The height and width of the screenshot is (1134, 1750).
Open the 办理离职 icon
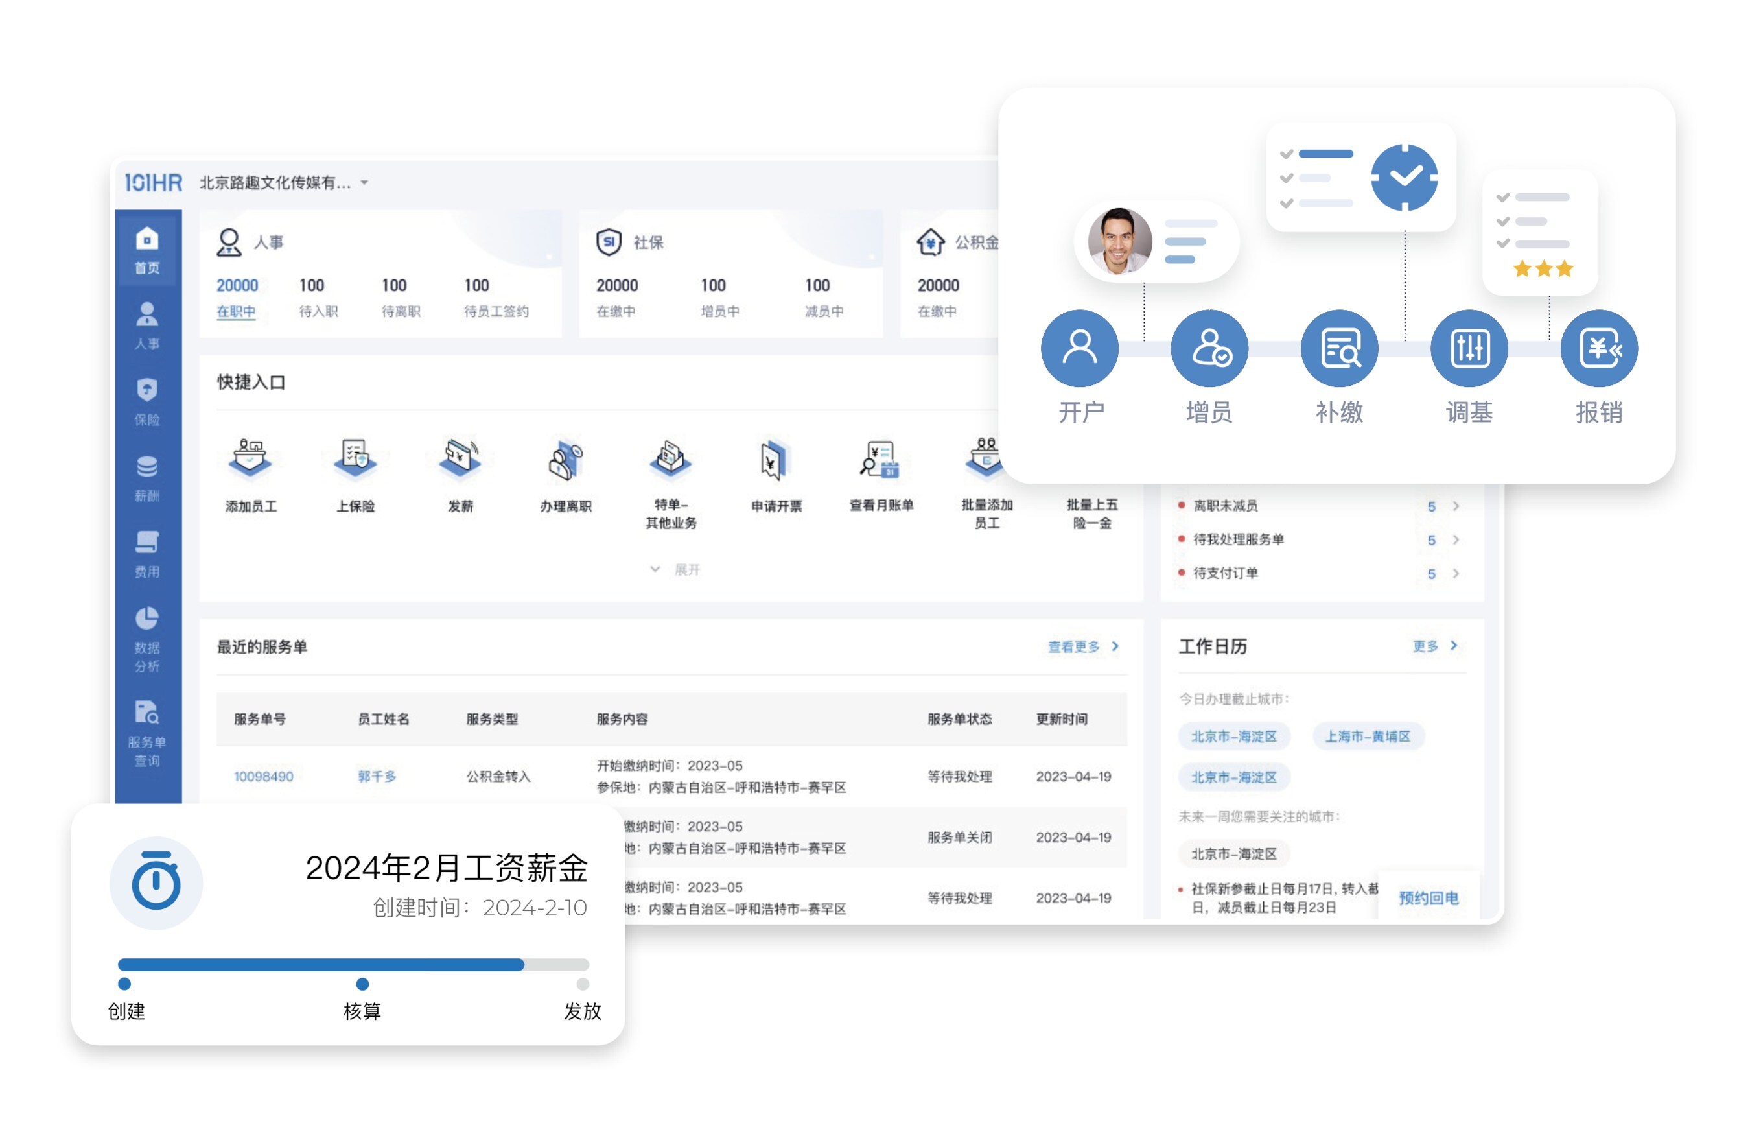565,460
